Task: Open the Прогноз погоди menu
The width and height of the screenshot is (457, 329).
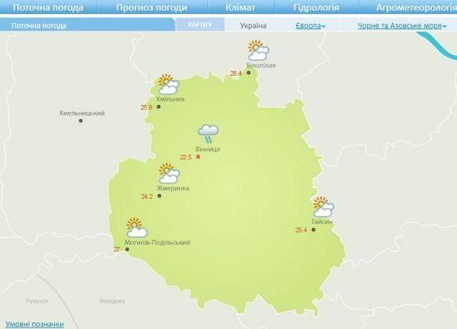Action: [x=151, y=7]
